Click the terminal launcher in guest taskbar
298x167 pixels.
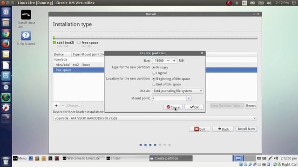(50, 158)
